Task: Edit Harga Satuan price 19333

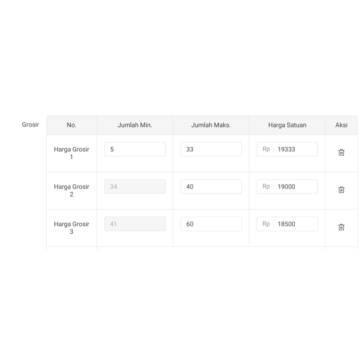Action: (x=295, y=149)
